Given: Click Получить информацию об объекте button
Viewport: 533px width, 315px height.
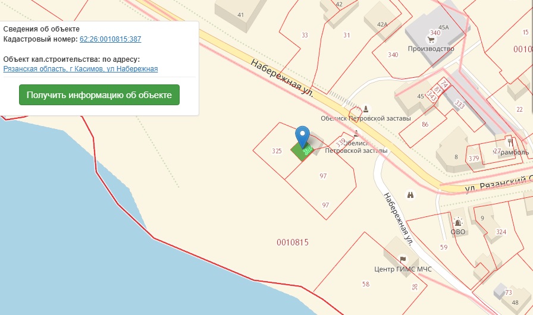Looking at the screenshot, I should 99,94.
